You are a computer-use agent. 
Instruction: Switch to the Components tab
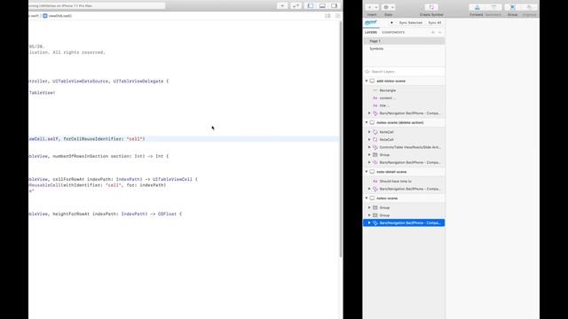[393, 33]
